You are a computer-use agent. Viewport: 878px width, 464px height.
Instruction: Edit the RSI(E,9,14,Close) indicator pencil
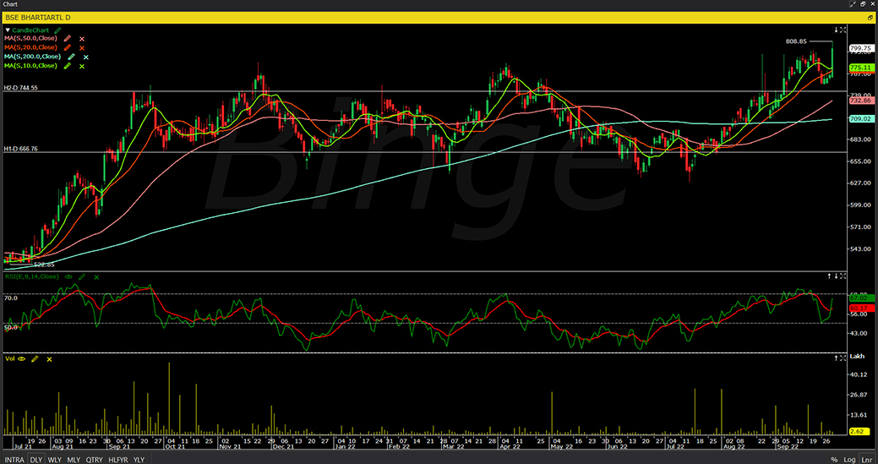82,276
